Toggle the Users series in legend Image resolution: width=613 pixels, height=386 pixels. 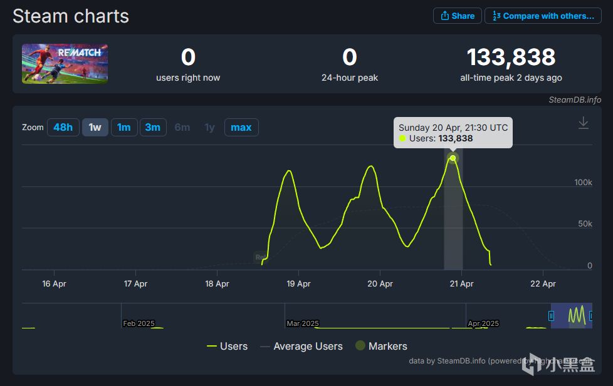tap(227, 346)
